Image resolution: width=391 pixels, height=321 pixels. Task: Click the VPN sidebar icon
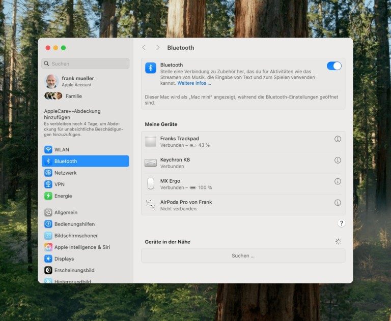pos(48,184)
